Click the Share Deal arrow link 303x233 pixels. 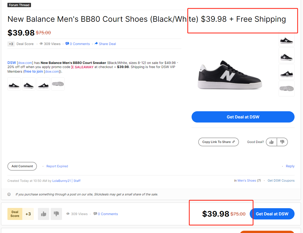click(105, 44)
